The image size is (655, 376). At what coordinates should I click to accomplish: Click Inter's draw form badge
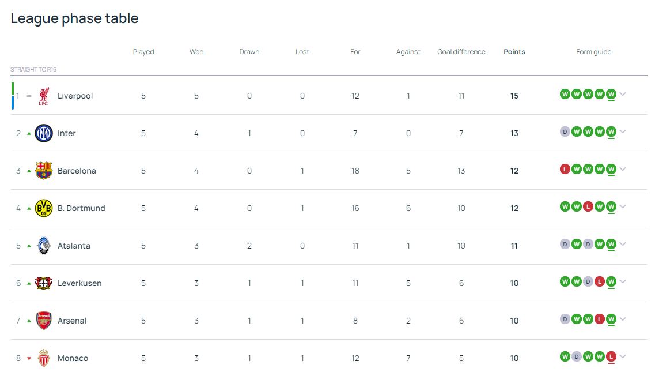click(565, 131)
